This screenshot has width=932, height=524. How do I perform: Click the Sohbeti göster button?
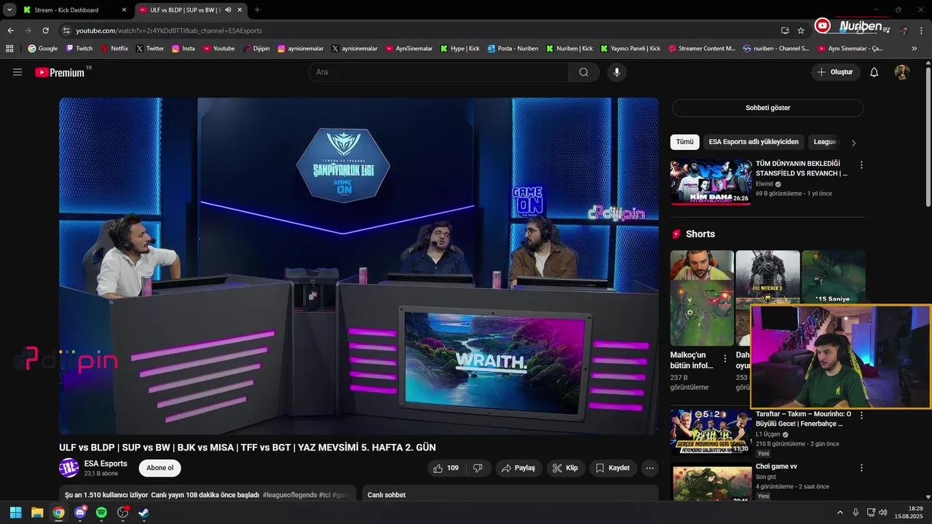point(767,108)
